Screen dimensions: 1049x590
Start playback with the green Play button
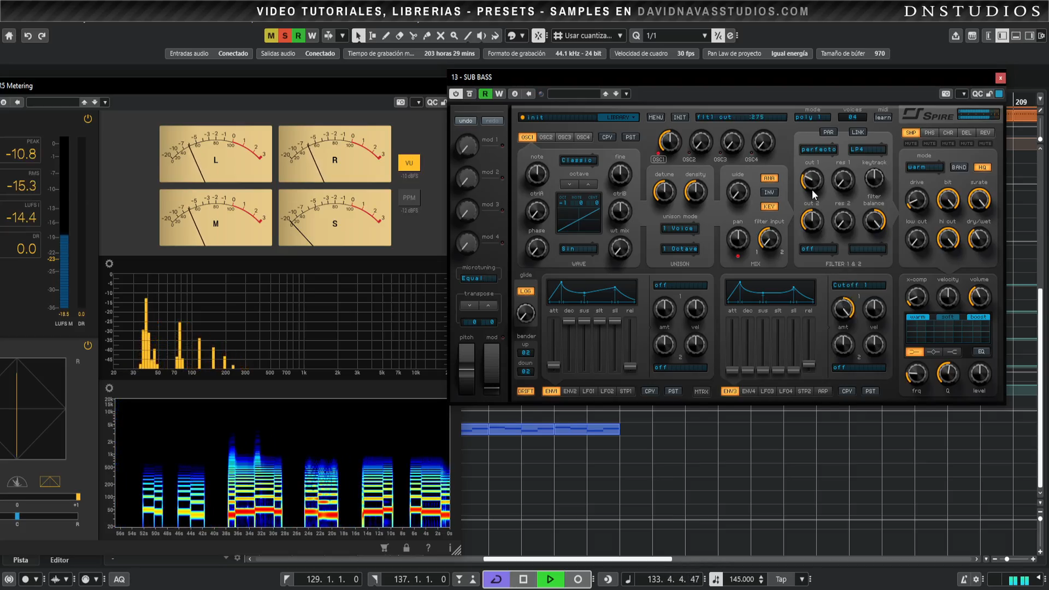tap(550, 579)
